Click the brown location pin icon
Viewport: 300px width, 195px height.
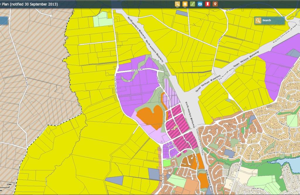coord(215,4)
